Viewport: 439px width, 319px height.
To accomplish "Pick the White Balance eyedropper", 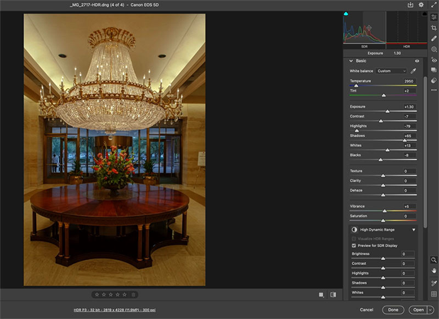I will [413, 71].
